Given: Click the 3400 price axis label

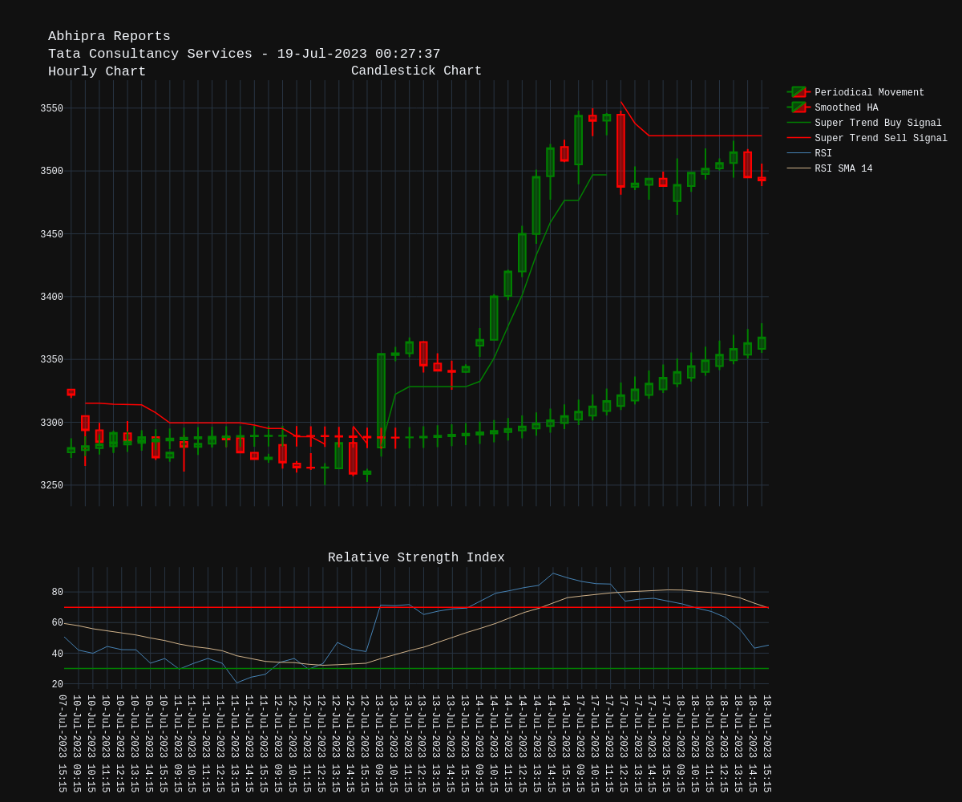Looking at the screenshot, I should (x=51, y=297).
